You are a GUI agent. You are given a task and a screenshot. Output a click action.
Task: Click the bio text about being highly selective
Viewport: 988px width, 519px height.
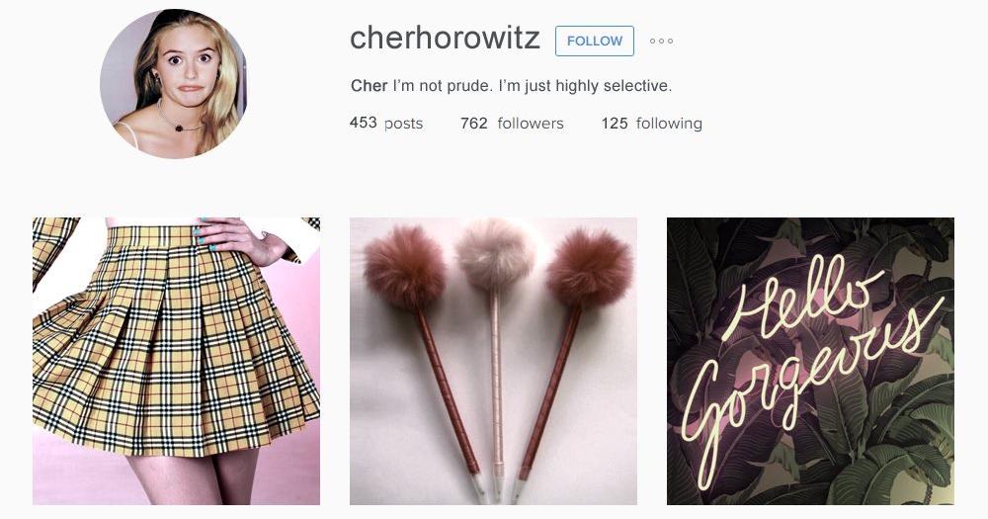coord(533,86)
